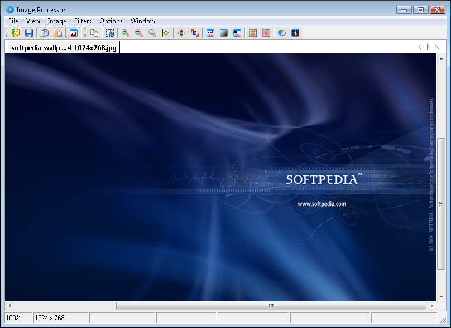
Task: Zoom in with the plus magnifier
Action: (x=125, y=33)
